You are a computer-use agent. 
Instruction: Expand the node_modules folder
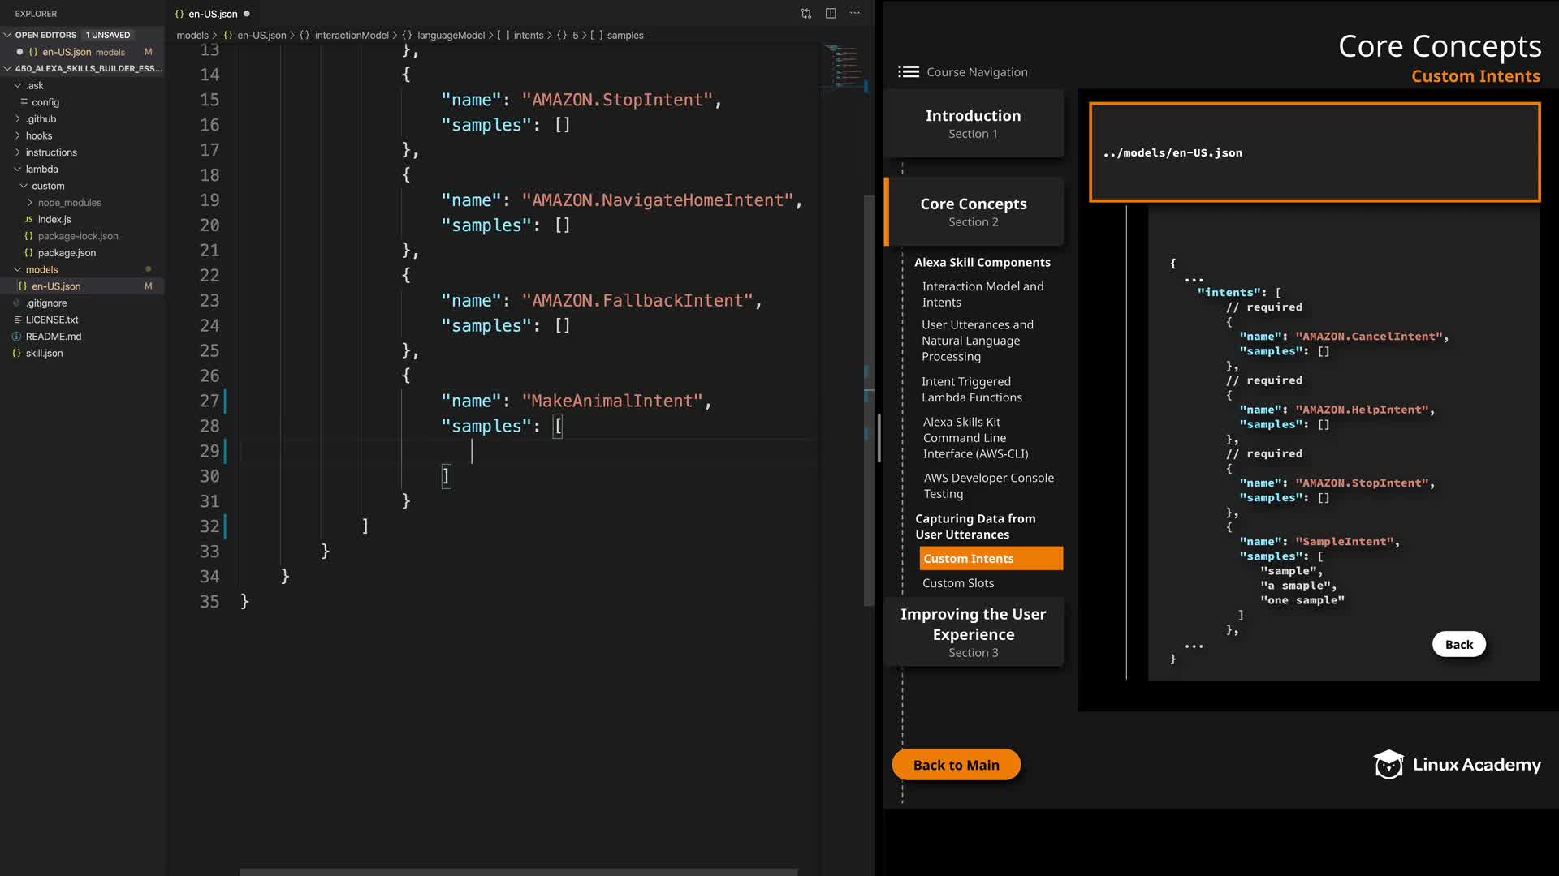[30, 202]
